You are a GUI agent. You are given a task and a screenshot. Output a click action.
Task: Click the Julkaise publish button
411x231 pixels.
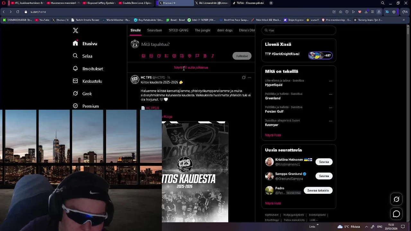coord(242,56)
